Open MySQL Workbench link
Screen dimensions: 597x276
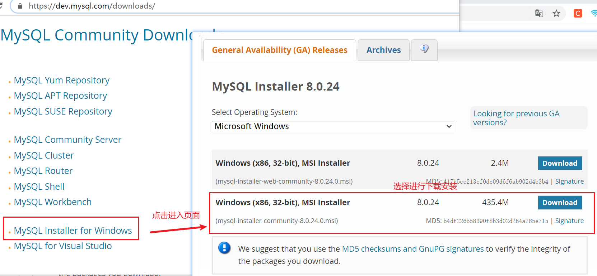click(53, 202)
